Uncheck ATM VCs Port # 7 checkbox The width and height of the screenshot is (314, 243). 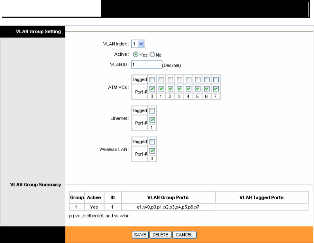click(x=216, y=89)
